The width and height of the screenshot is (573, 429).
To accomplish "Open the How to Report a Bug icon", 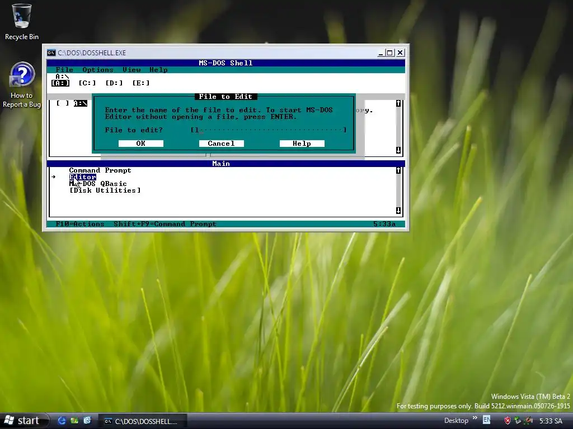I will [x=22, y=85].
